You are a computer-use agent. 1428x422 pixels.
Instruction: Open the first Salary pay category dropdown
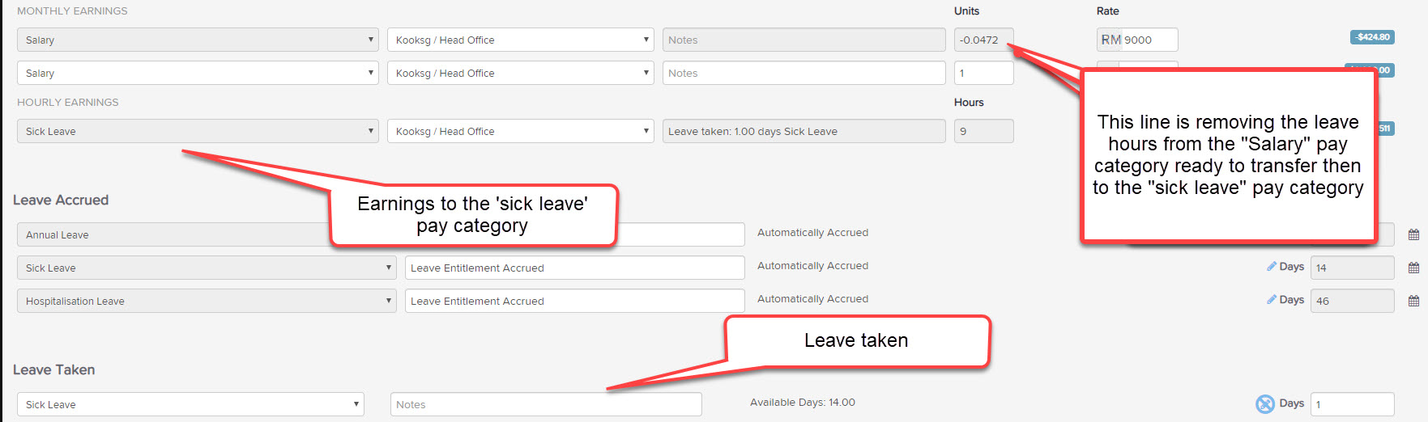pos(198,40)
